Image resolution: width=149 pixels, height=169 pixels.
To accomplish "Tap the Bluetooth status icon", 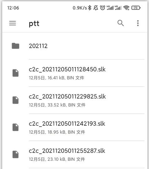I will [90, 8].
